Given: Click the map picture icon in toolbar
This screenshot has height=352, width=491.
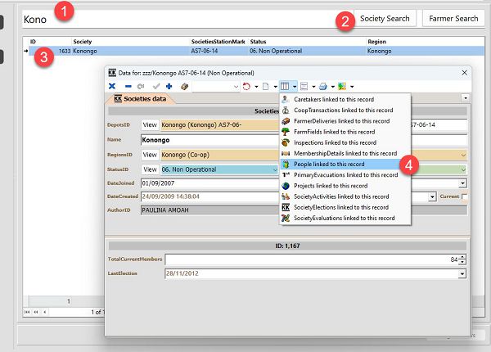Looking at the screenshot, I should [342, 87].
